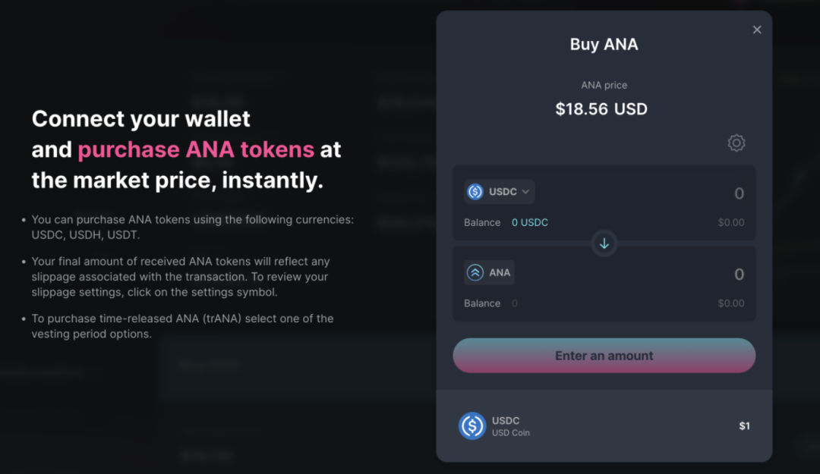Click the ANA token label button
This screenshot has width=820, height=474.
(490, 273)
